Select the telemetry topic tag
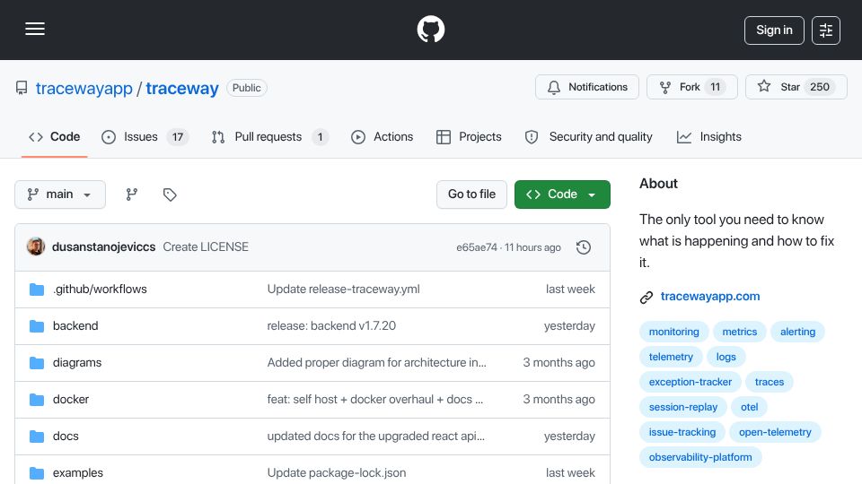862x484 pixels. point(671,358)
